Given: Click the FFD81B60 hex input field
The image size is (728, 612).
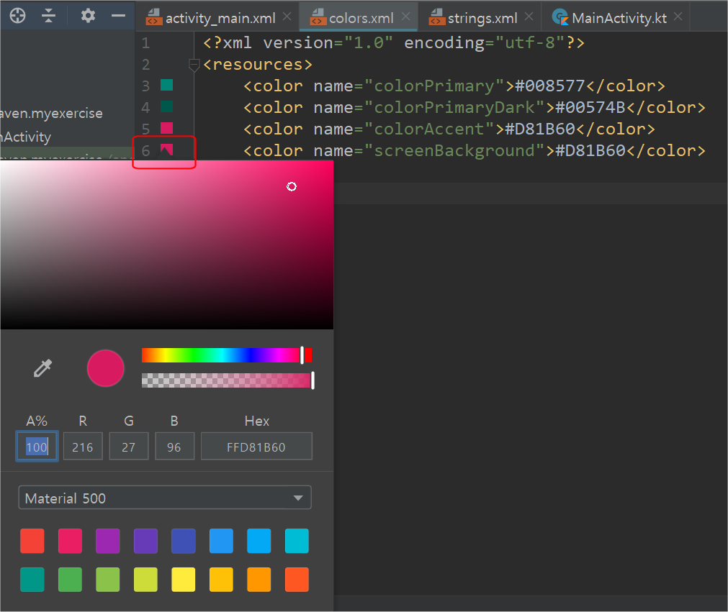Looking at the screenshot, I should (x=256, y=446).
